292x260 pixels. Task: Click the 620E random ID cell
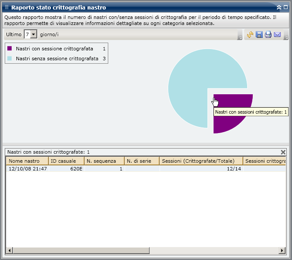pyautogui.click(x=66, y=169)
